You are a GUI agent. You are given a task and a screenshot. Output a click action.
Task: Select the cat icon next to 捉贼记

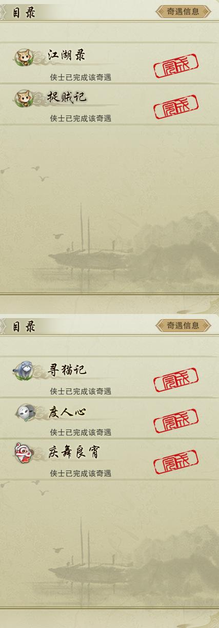pos(22,99)
